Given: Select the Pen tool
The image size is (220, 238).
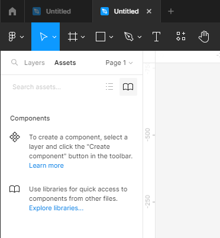Looking at the screenshot, I should click(129, 37).
